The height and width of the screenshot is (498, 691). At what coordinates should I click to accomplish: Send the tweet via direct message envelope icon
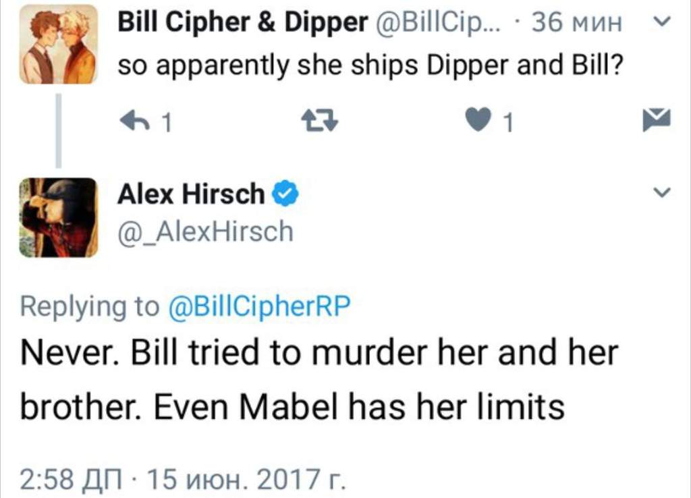click(656, 119)
